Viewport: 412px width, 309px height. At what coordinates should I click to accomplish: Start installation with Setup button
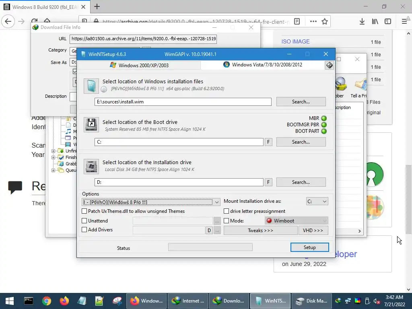click(309, 247)
